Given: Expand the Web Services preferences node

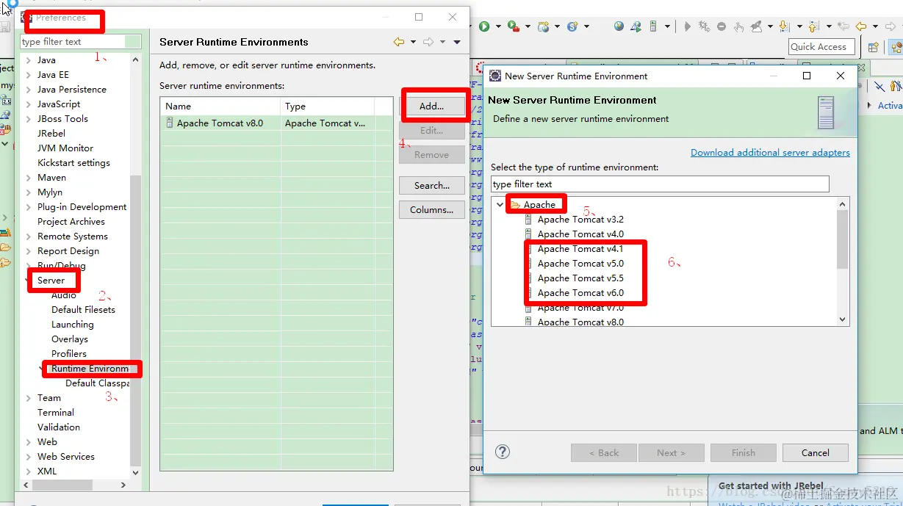Looking at the screenshot, I should coord(28,457).
